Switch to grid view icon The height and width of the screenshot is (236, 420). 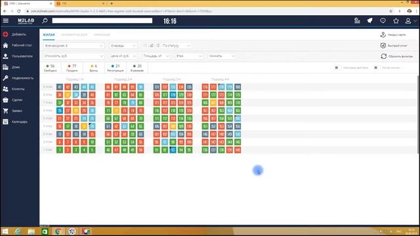[x=145, y=45]
